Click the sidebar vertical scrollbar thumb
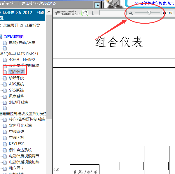Viewport: 175px width, 174px height. click(49, 67)
